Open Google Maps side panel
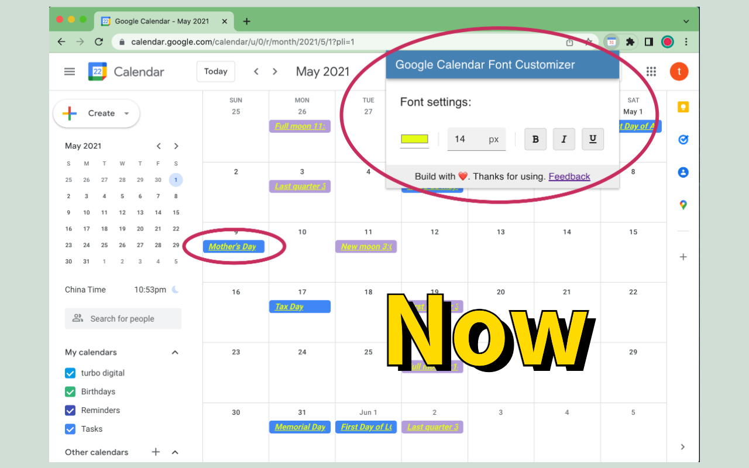Image resolution: width=749 pixels, height=468 pixels. tap(683, 205)
